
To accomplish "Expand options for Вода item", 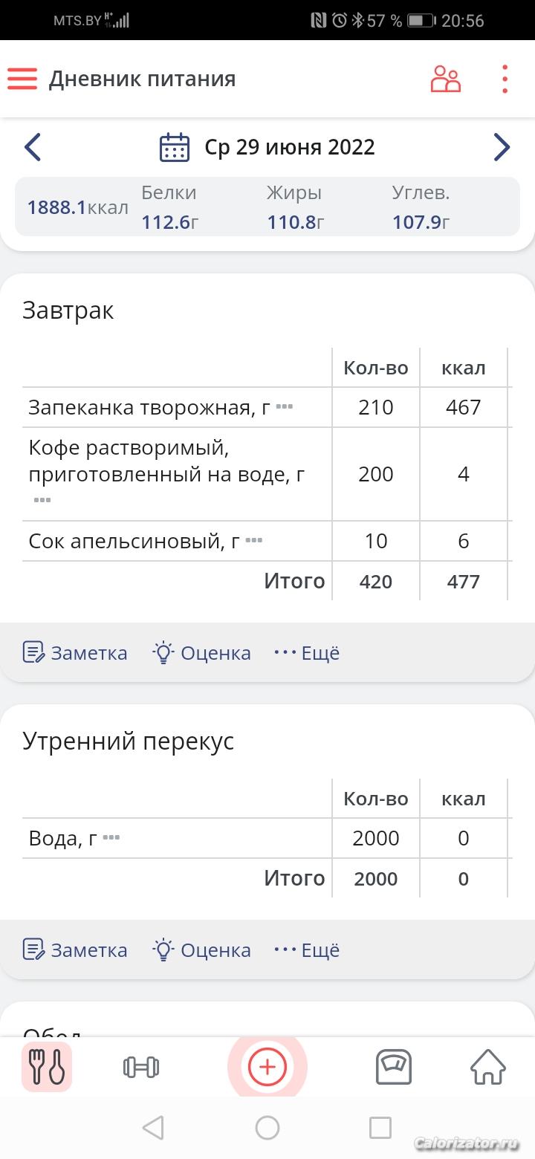I will point(111,838).
